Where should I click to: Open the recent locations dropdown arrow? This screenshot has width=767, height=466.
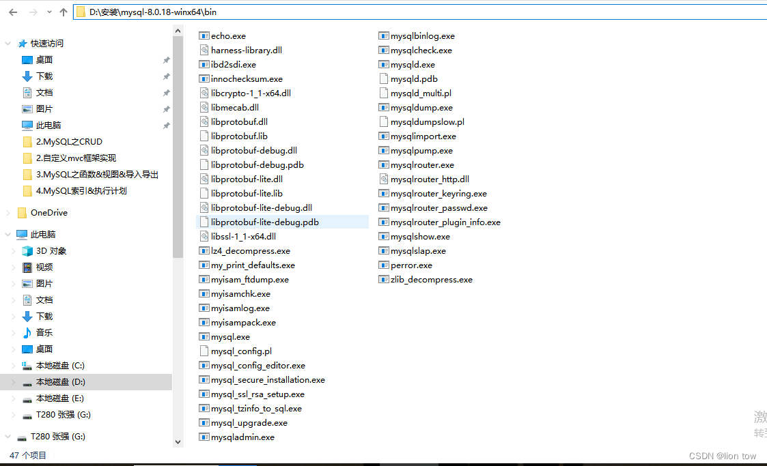(49, 12)
